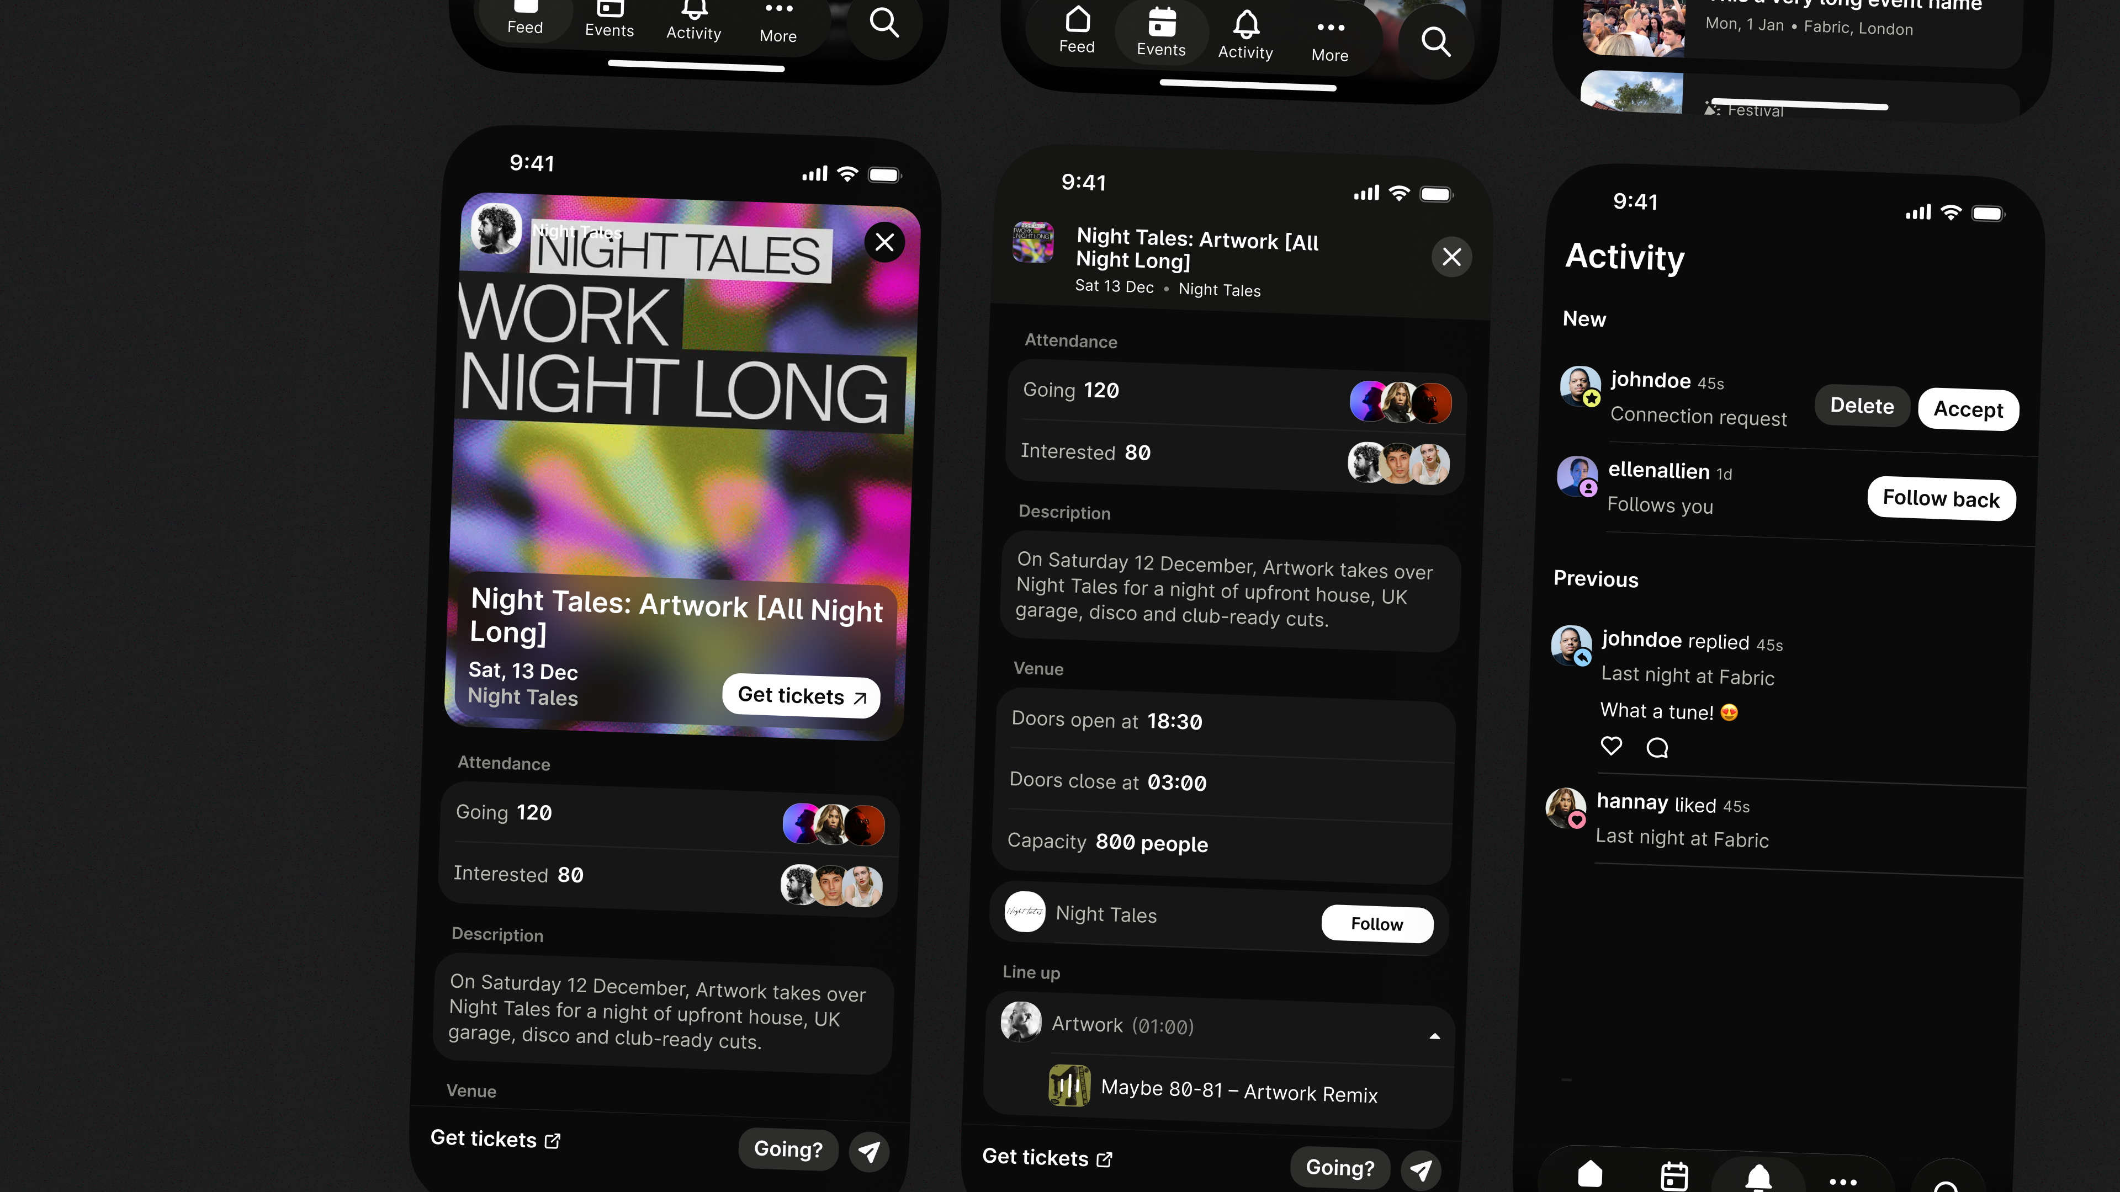Toggle Going? in middle phone footer

[1340, 1168]
